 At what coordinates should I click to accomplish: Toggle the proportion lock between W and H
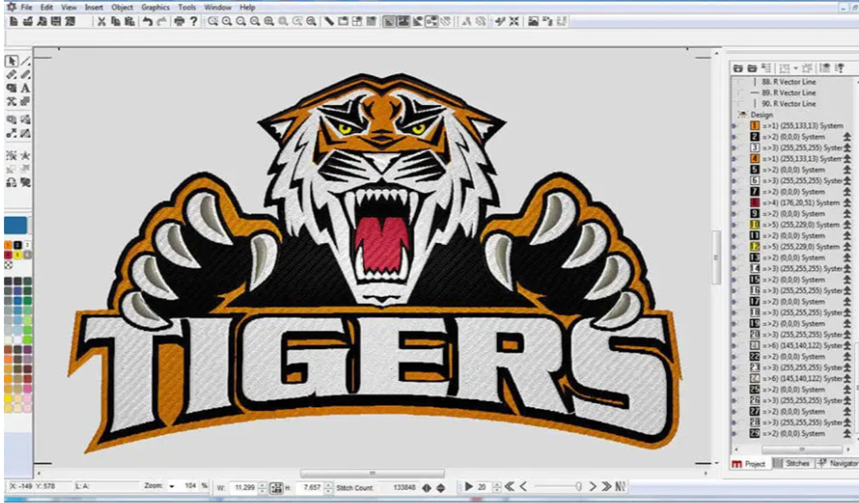click(276, 487)
